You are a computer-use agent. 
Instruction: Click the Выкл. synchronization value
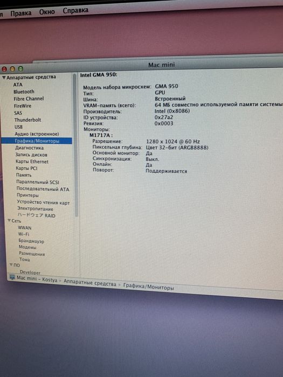click(153, 159)
